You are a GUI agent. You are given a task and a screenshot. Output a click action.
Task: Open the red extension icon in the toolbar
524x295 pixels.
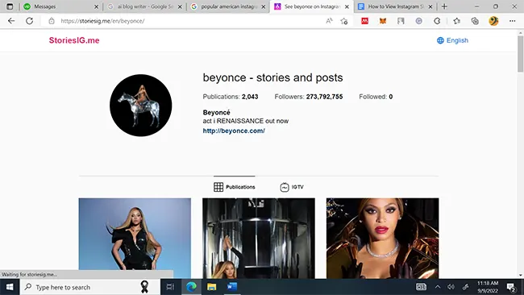point(364,21)
